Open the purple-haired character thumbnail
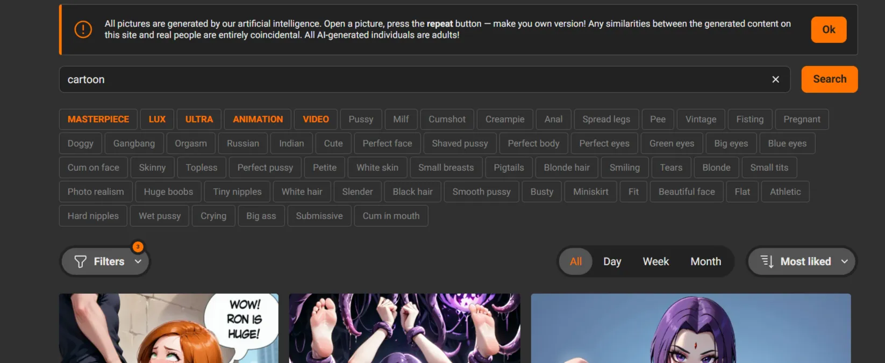 pos(691,328)
